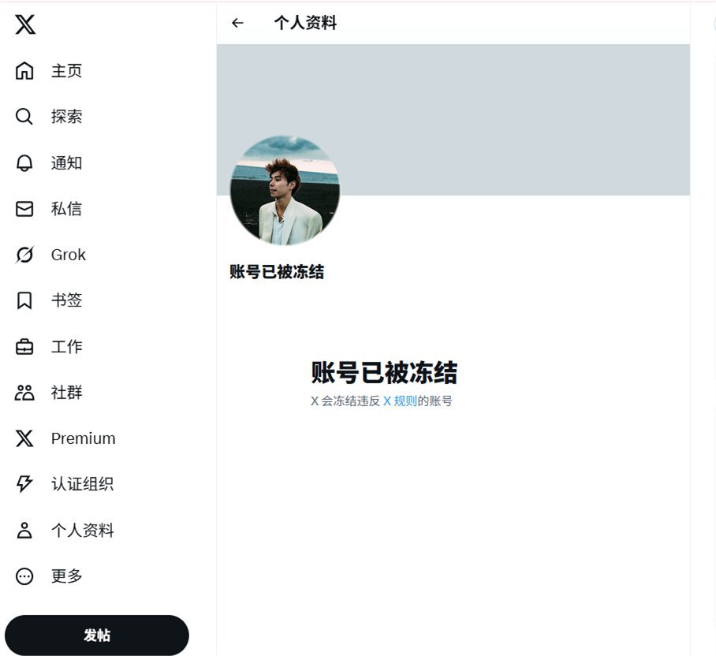716x656 pixels.
Task: Open the 书签 bookmark icon
Action: tap(24, 300)
